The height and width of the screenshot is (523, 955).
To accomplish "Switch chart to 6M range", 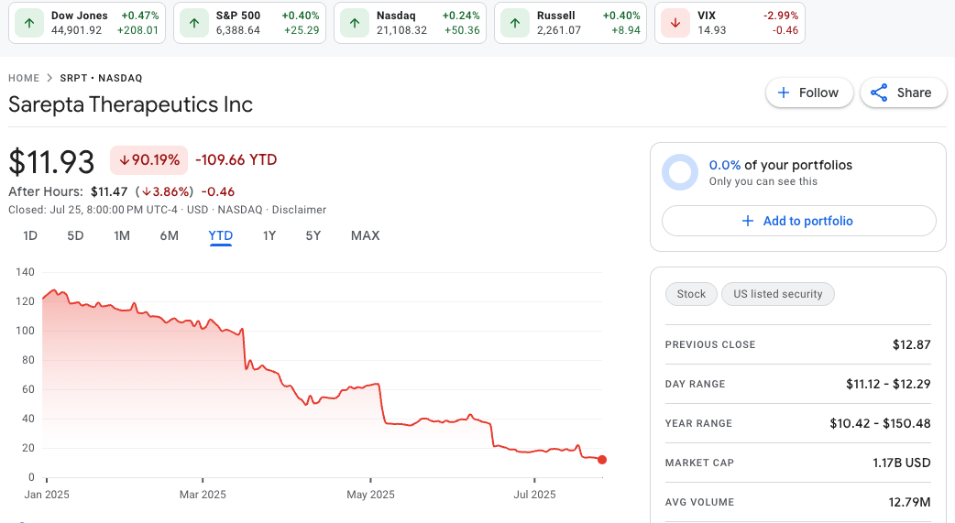I will [169, 235].
